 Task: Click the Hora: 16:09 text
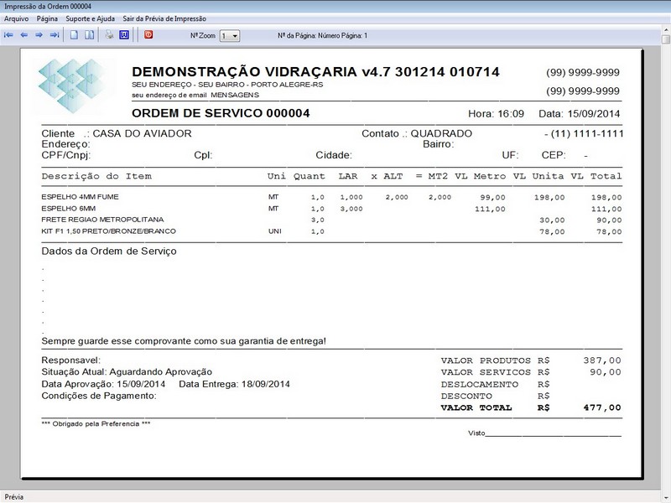pos(496,114)
